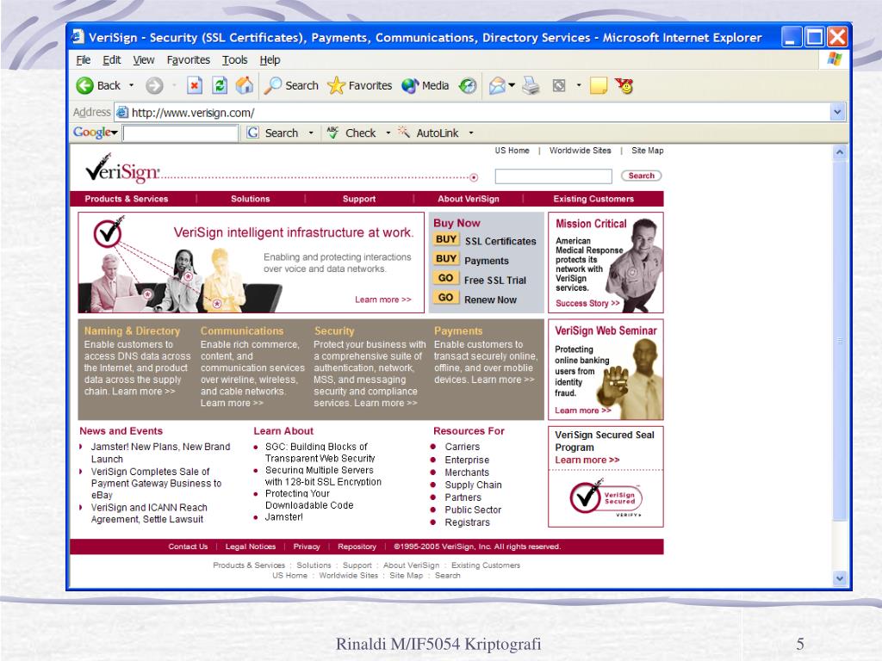Open the Google Search options dropdown arrow

pyautogui.click(x=310, y=133)
